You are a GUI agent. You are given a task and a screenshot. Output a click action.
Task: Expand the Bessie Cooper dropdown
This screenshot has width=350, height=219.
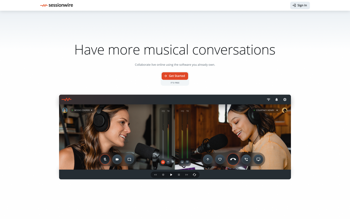point(82,110)
